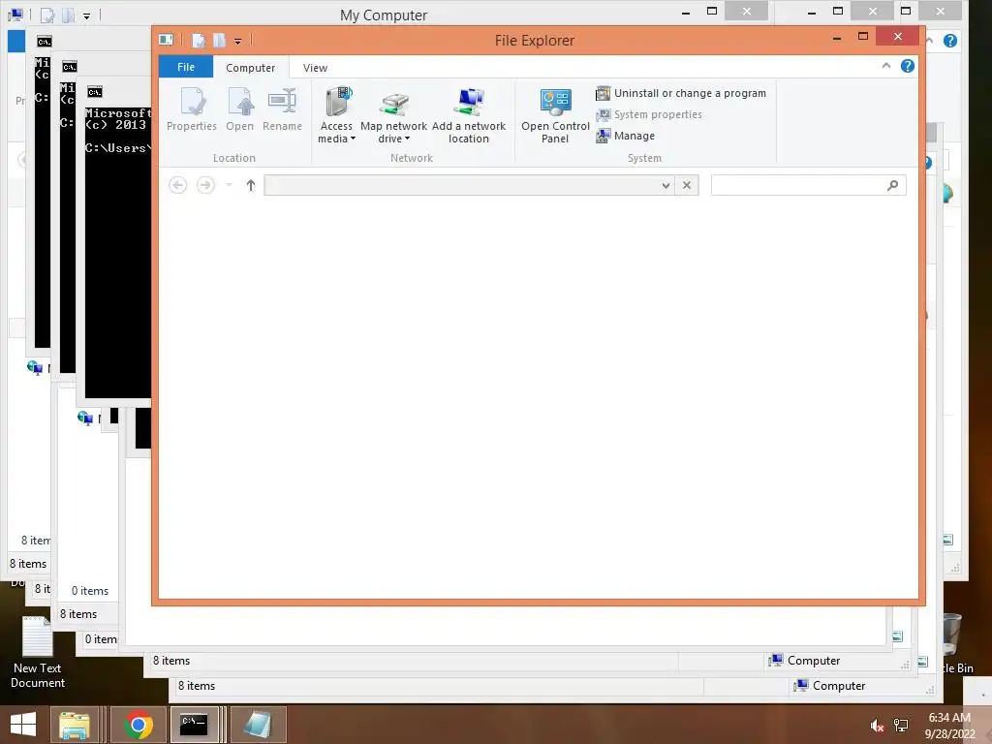This screenshot has height=744, width=992.
Task: Click the muted volume tray icon
Action: [x=877, y=726]
